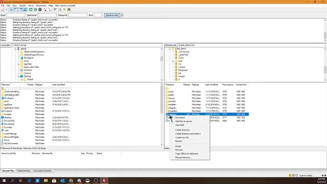This screenshot has height=184, width=327.
Task: Click the Reconnect to last server icon
Action: click(x=50, y=10)
